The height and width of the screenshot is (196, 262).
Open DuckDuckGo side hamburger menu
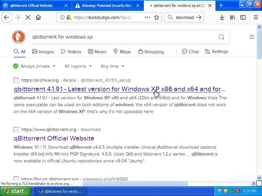[252, 37]
